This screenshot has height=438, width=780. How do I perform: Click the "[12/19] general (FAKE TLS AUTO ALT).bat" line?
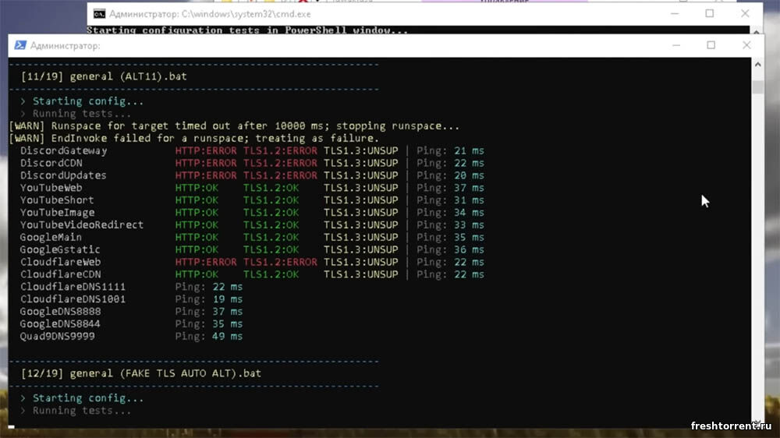coord(140,373)
